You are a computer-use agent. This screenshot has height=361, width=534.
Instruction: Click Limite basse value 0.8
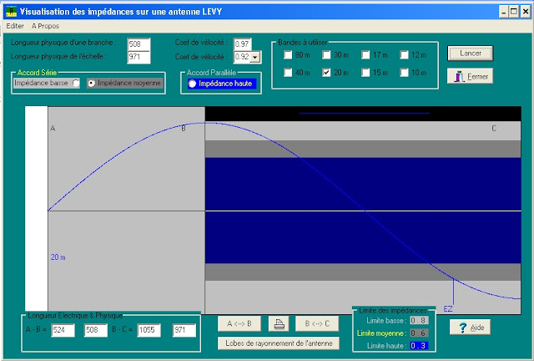[x=419, y=320]
